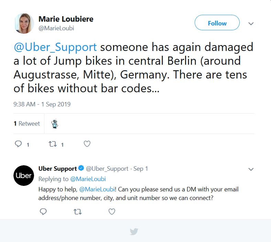Open the @Uber_Support mention in tweet text

(x=55, y=47)
